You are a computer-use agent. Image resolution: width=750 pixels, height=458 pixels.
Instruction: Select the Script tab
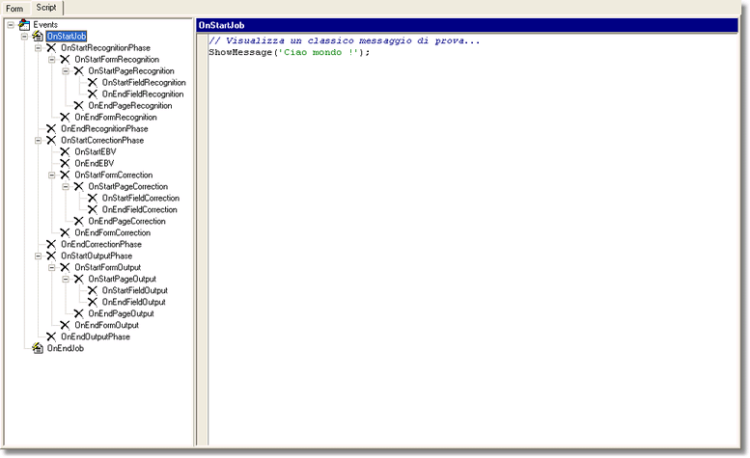(46, 8)
